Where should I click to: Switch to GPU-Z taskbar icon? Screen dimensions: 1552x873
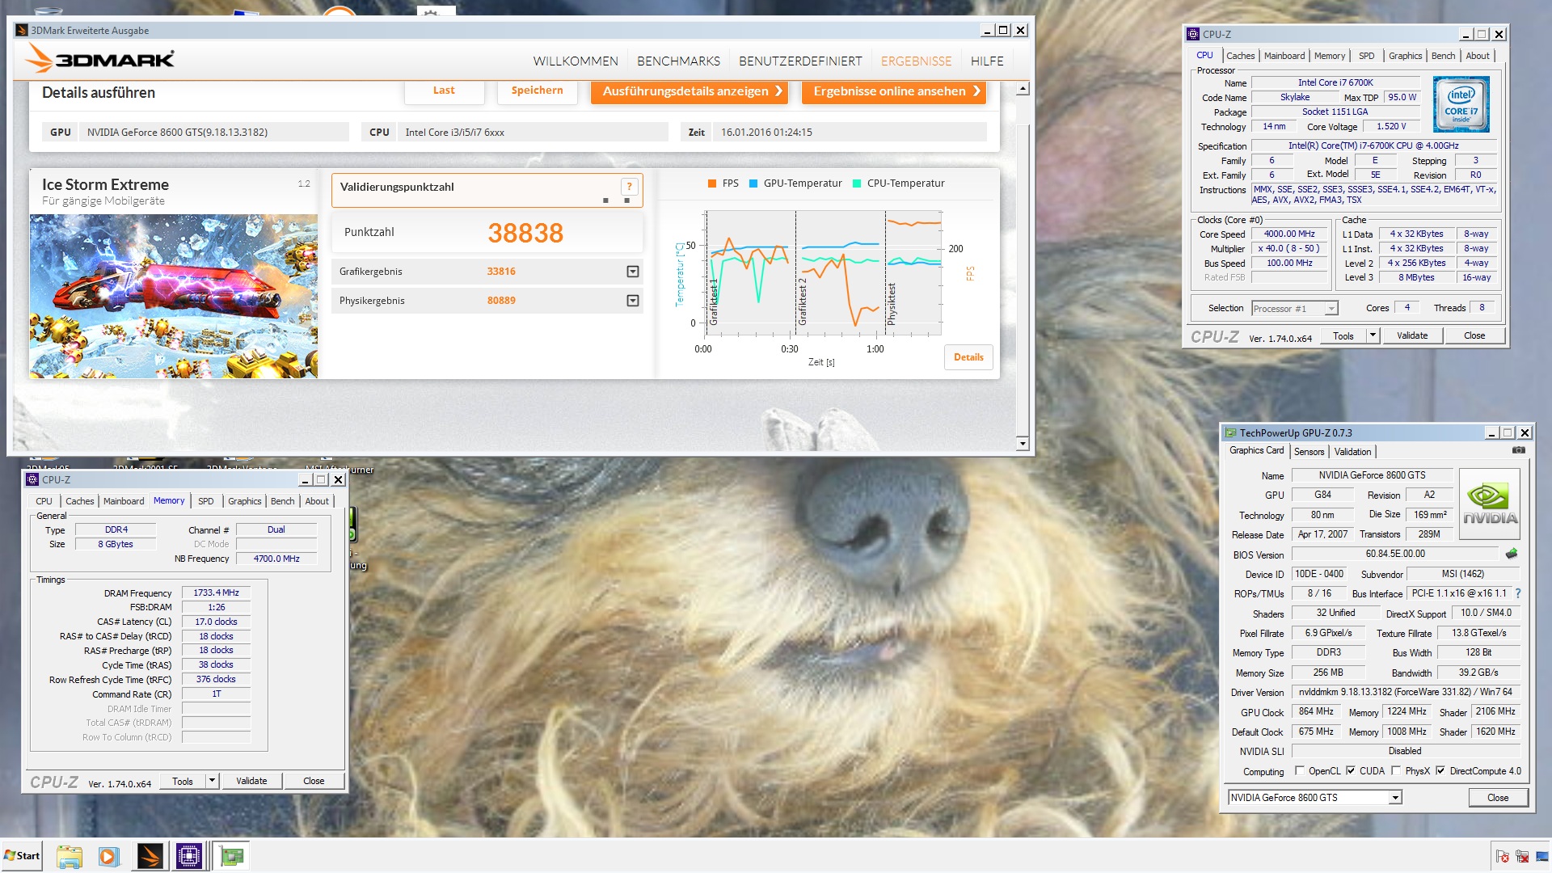(232, 856)
